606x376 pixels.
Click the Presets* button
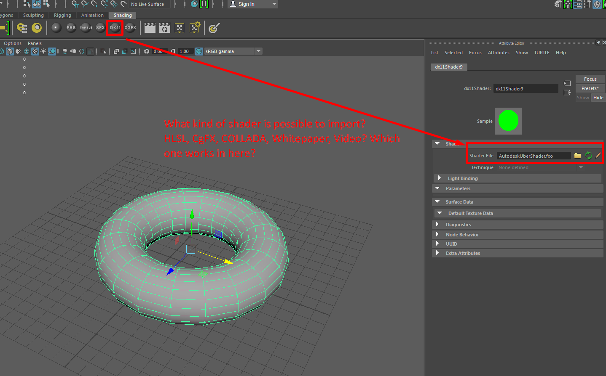coord(590,88)
